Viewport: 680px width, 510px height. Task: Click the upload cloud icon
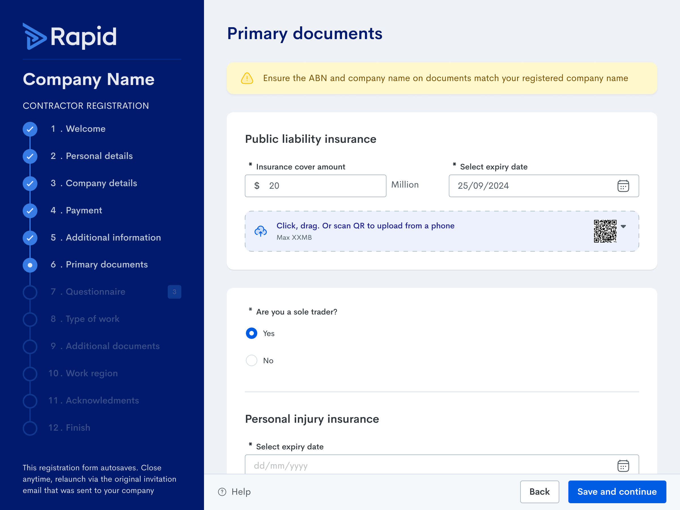click(x=261, y=231)
